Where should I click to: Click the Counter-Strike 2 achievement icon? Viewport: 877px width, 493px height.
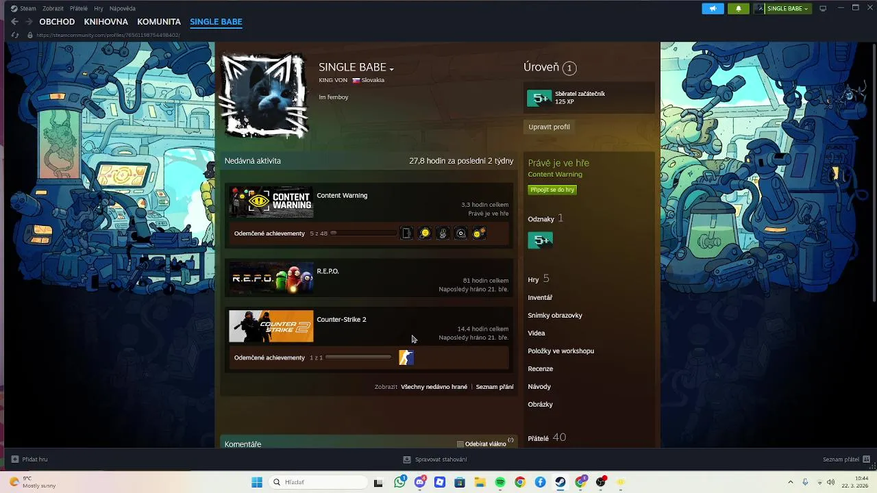pos(406,357)
